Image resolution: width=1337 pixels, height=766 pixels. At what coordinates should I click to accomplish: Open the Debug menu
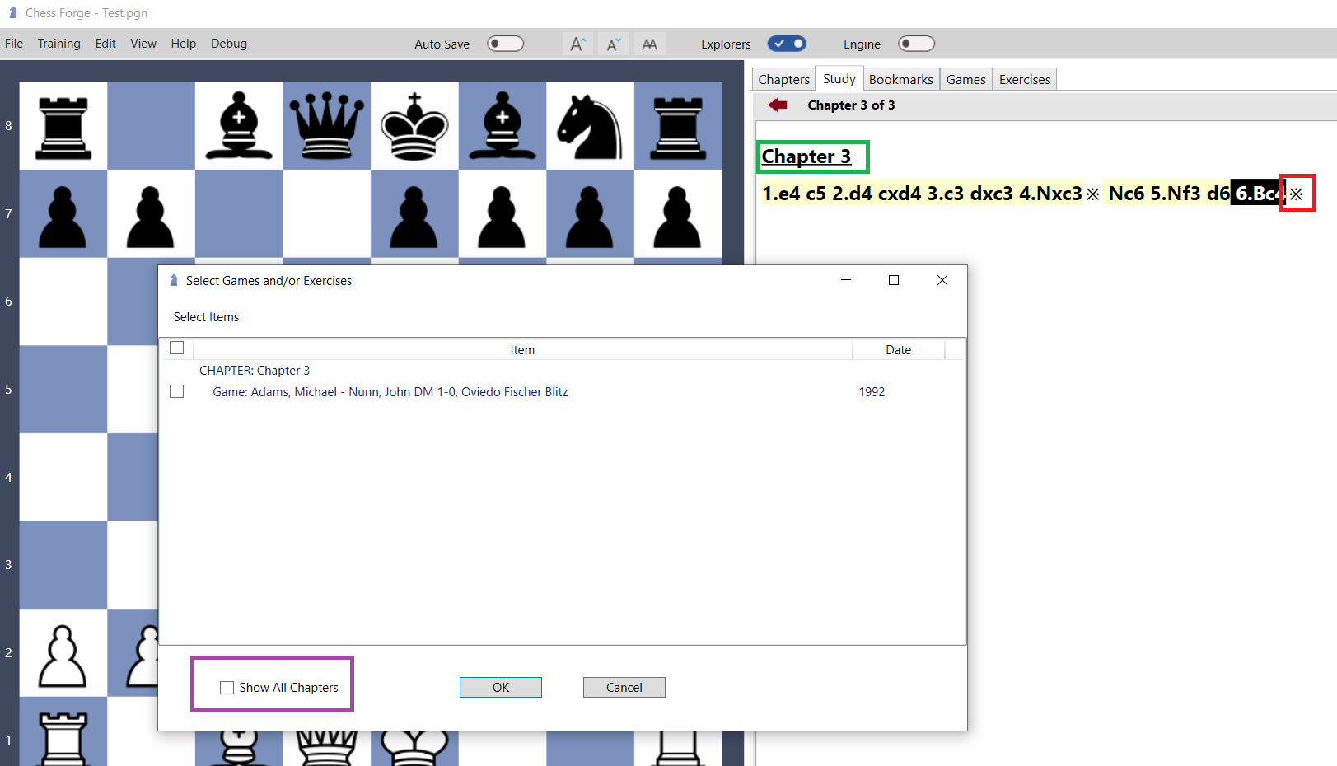pyautogui.click(x=228, y=43)
